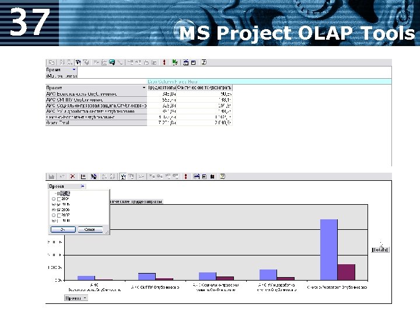Open Help in the chart toolbar
The width and height of the screenshot is (420, 315).
(x=223, y=177)
